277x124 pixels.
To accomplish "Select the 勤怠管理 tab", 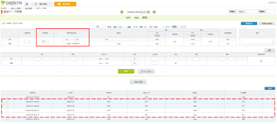I will [x=65, y=4].
